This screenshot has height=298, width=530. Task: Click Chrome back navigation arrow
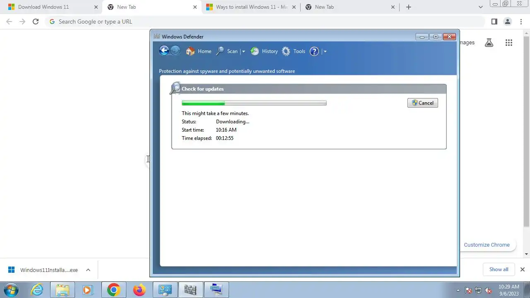[x=9, y=22]
